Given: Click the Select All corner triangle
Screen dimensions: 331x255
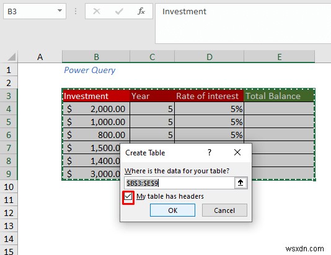Looking at the screenshot, I should (12, 57).
